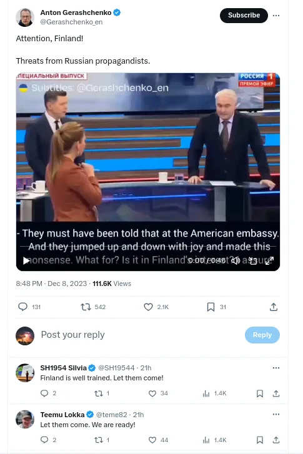The height and width of the screenshot is (454, 303).
Task: Open video in fullscreen mode
Action: [269, 260]
